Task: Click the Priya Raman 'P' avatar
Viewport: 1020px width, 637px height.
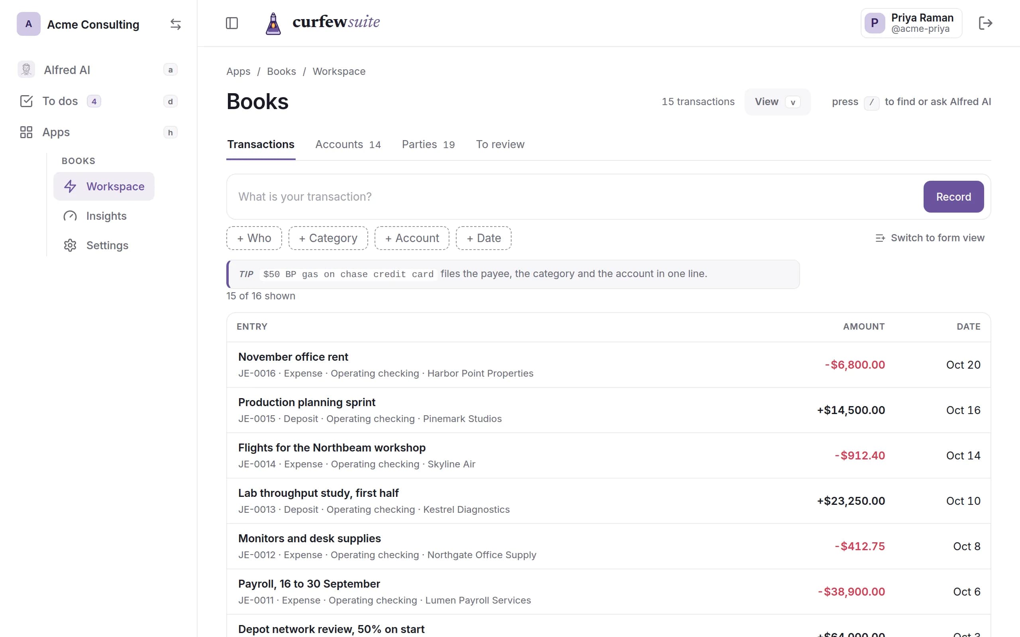Action: click(875, 23)
